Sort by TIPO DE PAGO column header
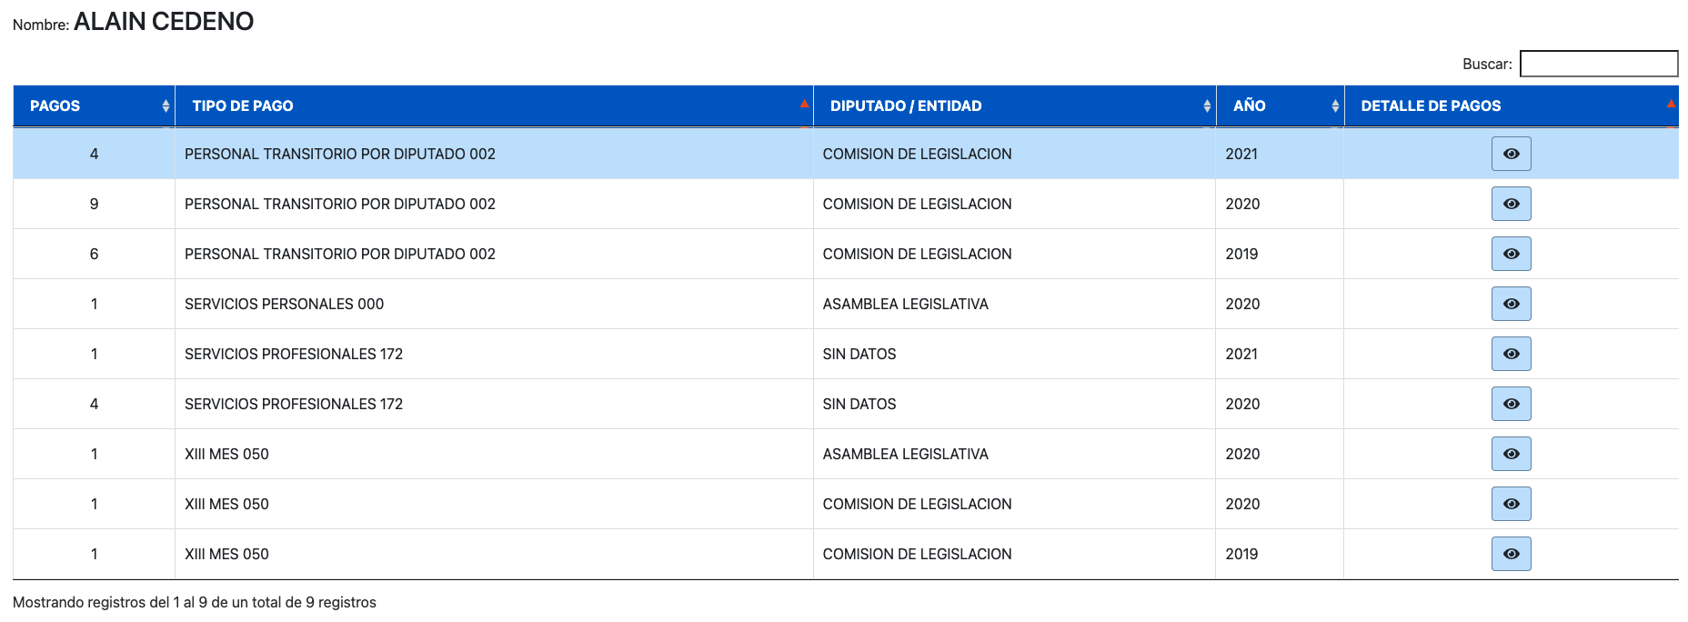 point(494,105)
